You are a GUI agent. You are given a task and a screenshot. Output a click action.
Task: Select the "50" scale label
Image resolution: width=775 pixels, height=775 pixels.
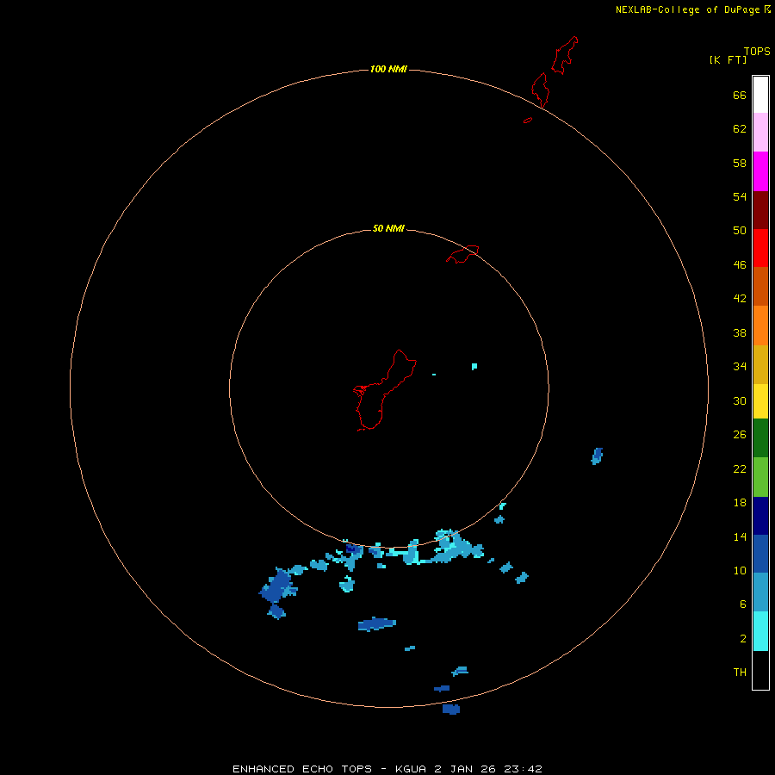[740, 230]
